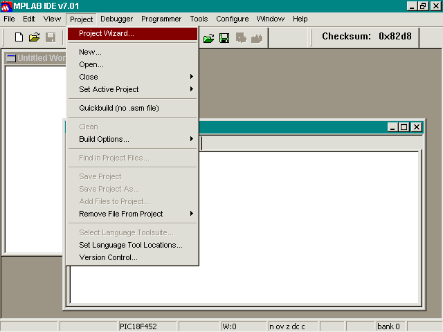The width and height of the screenshot is (443, 332).
Task: Click inside the Untitled Workspace pane
Action: 34,160
